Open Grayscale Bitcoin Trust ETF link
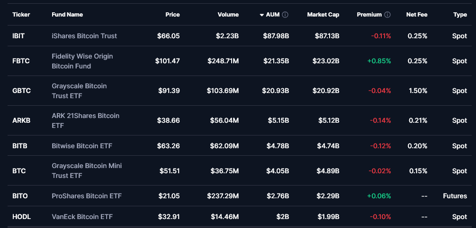Screen dimensions: 476x228 (x=79, y=91)
